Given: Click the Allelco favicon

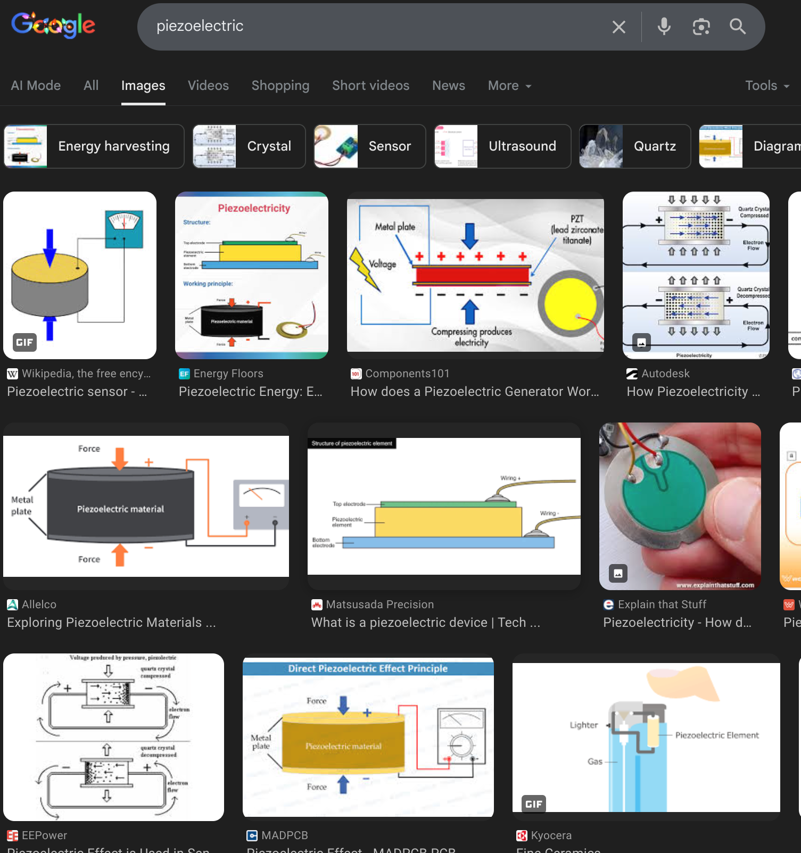Looking at the screenshot, I should click(x=12, y=604).
